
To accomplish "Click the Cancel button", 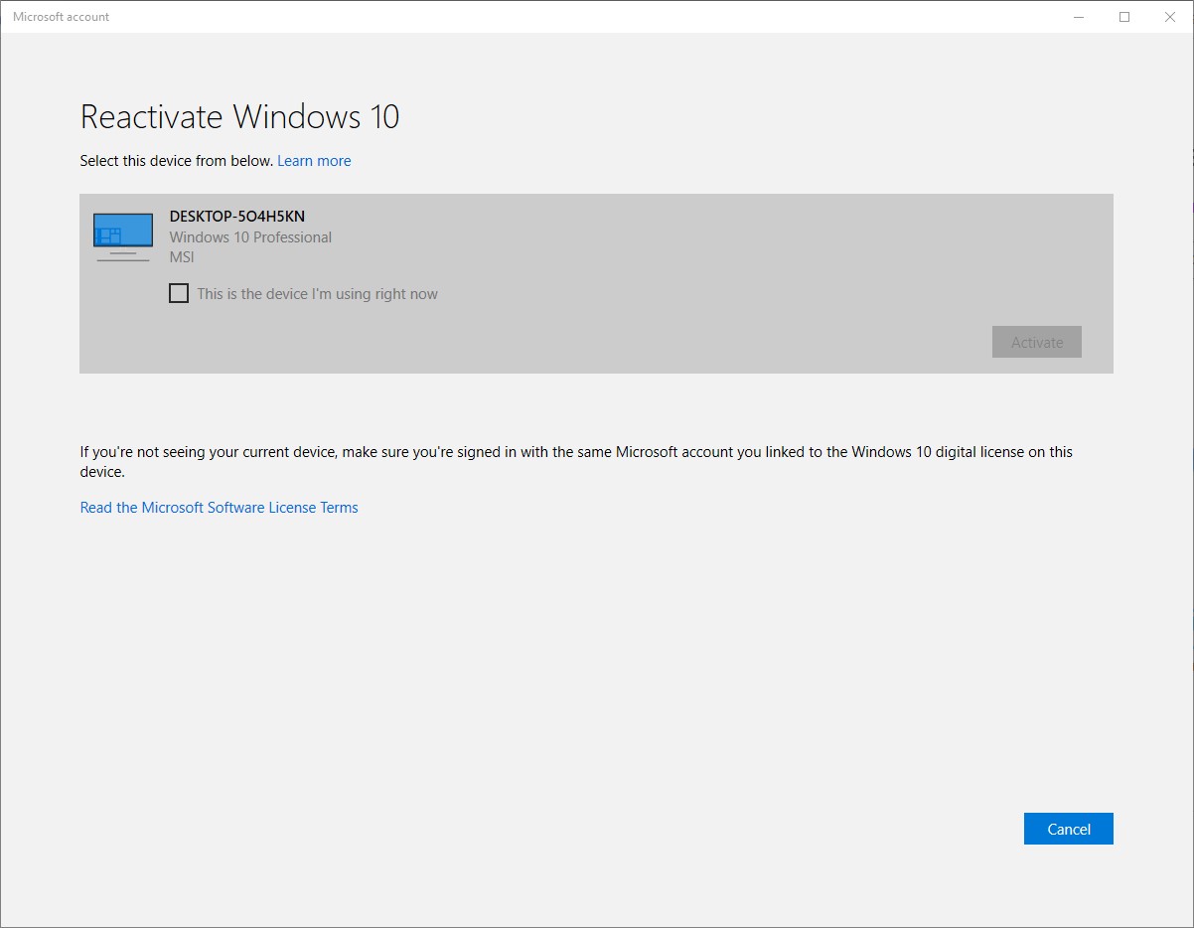I will point(1068,829).
